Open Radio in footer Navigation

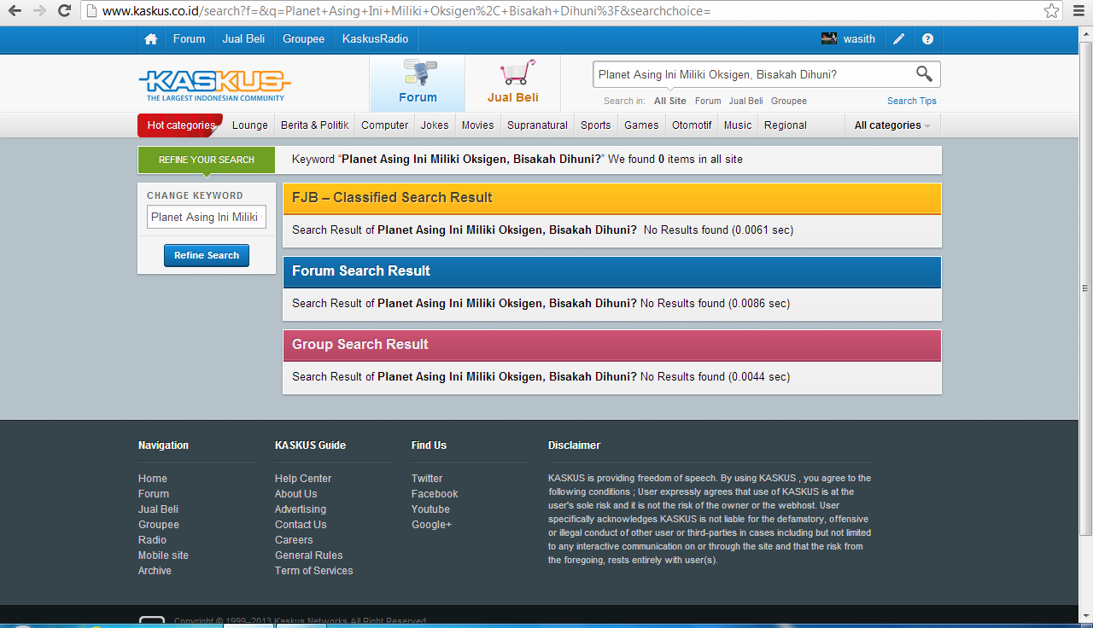pos(153,540)
